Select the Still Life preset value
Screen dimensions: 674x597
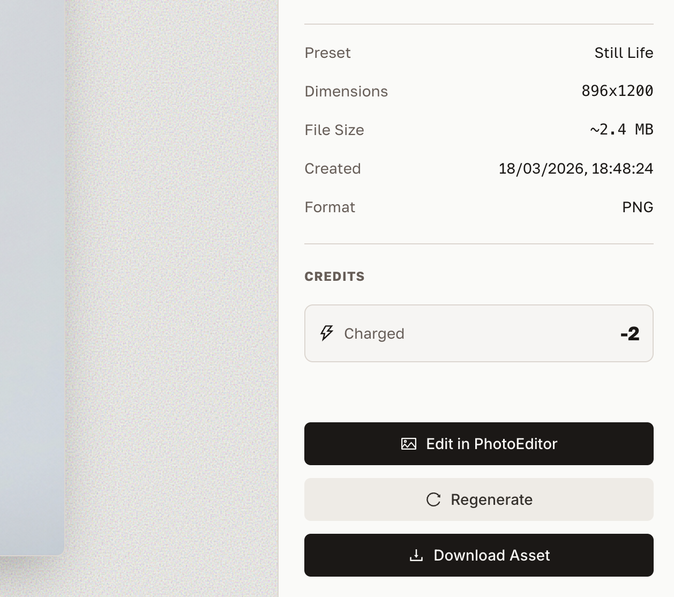point(623,53)
